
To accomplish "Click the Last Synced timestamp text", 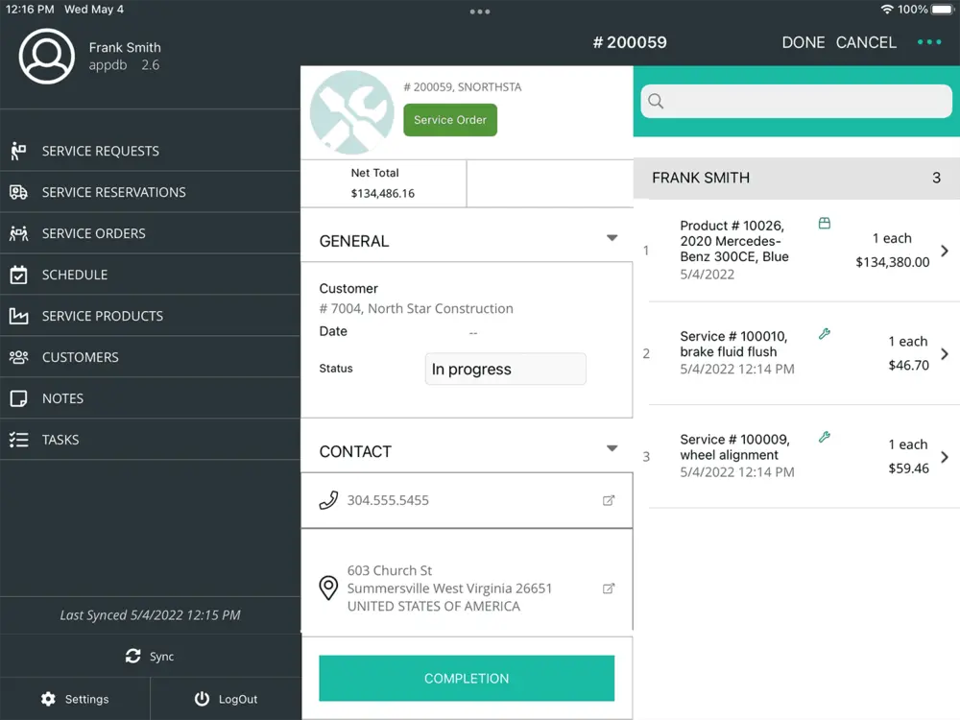I will 150,614.
